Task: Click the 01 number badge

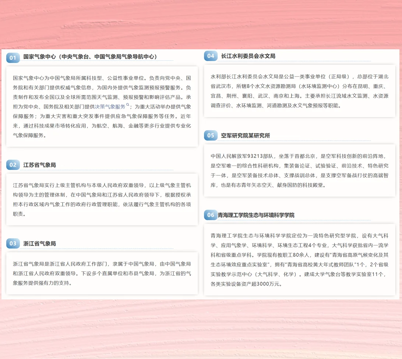Action: (13, 58)
